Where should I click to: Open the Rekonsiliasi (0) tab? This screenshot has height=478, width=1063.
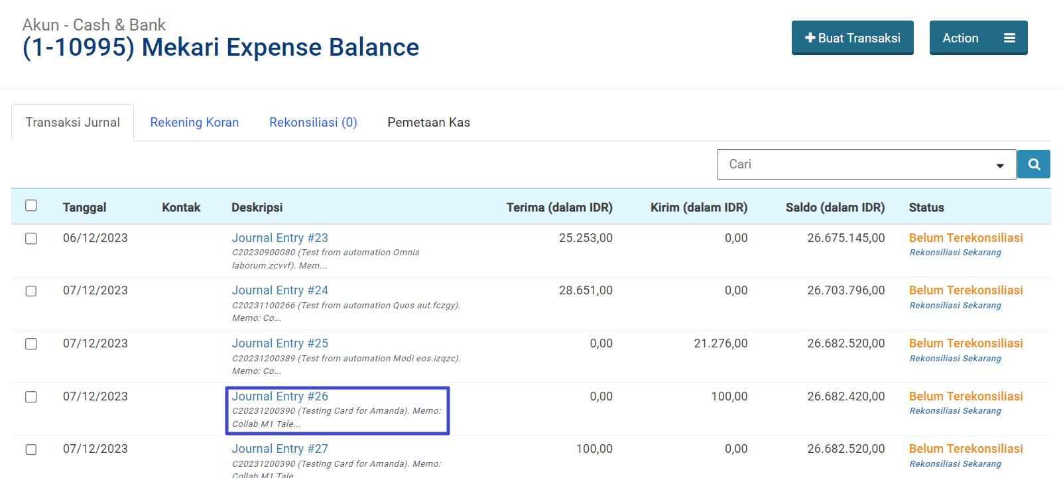(x=313, y=123)
